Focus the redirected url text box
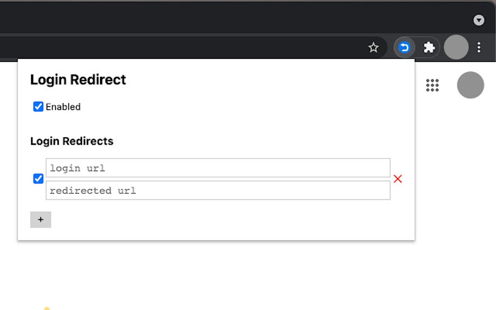Screen dimensions: 496x310 tap(218, 190)
